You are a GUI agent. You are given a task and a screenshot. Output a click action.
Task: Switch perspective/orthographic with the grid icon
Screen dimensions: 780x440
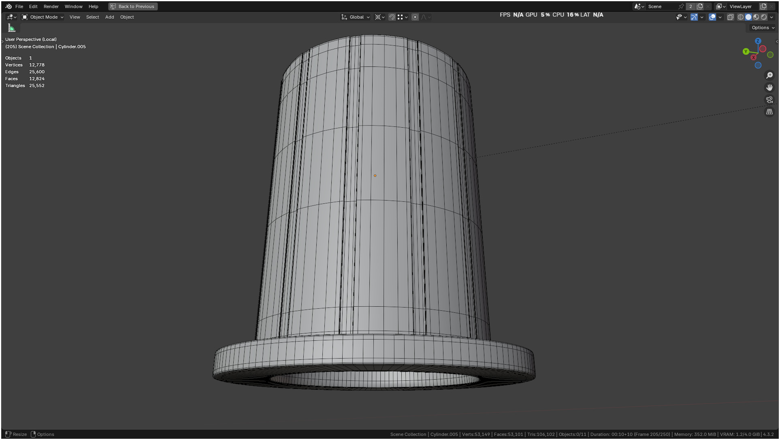pos(769,112)
